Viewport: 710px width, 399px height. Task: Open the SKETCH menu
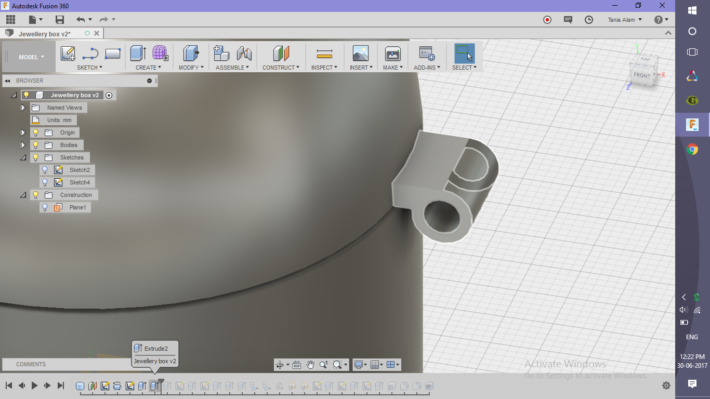[89, 68]
